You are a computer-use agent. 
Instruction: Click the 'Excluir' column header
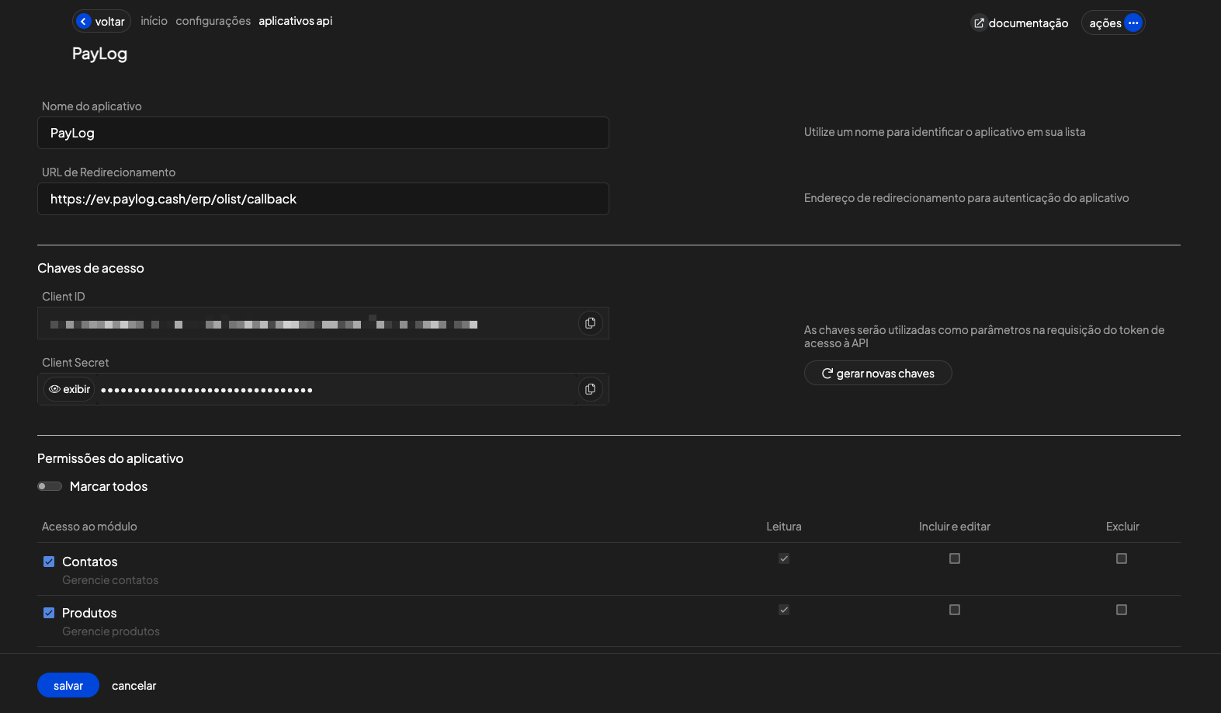point(1122,527)
